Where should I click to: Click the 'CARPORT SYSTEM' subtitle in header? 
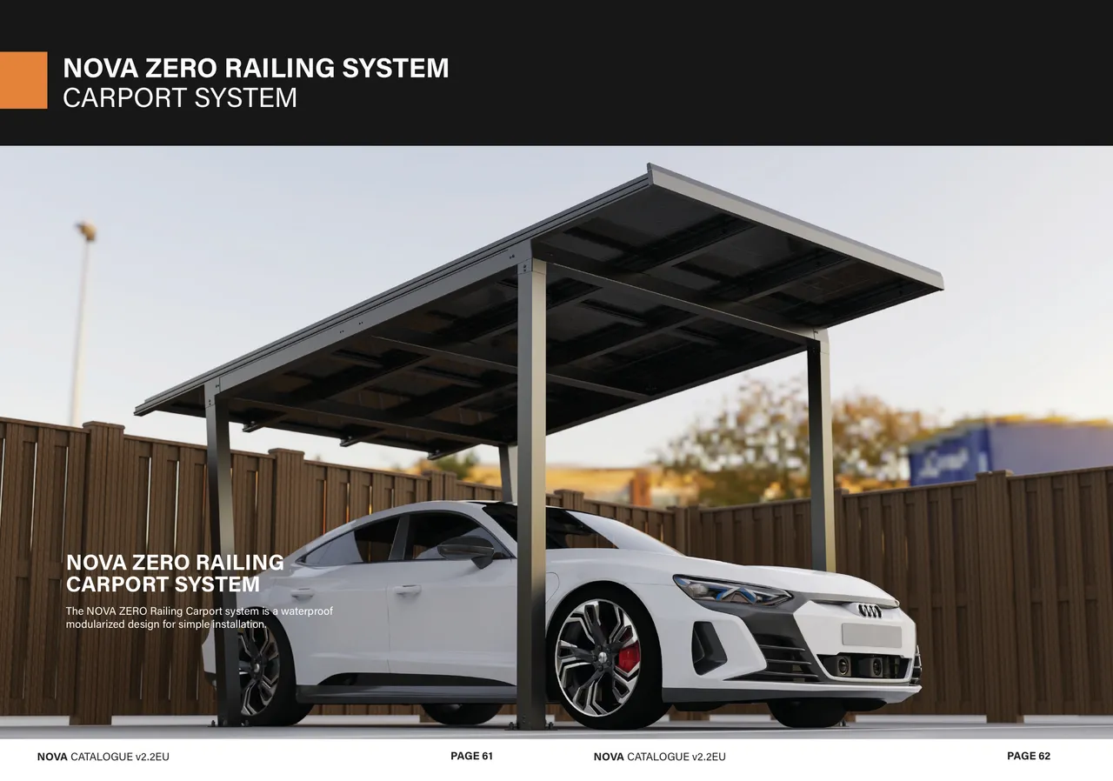pos(180,97)
